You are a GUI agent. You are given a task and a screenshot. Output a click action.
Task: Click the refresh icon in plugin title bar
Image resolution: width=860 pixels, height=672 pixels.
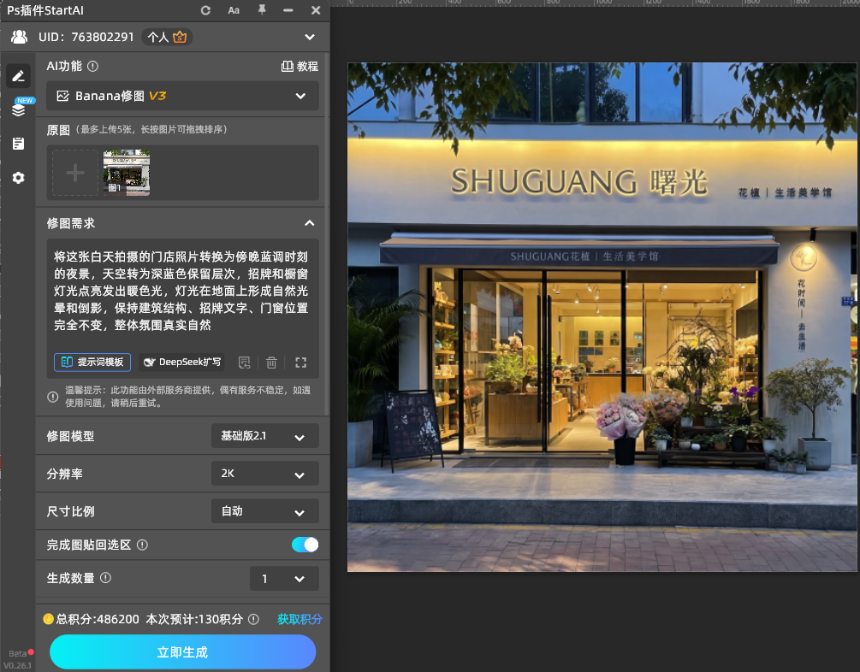(205, 10)
